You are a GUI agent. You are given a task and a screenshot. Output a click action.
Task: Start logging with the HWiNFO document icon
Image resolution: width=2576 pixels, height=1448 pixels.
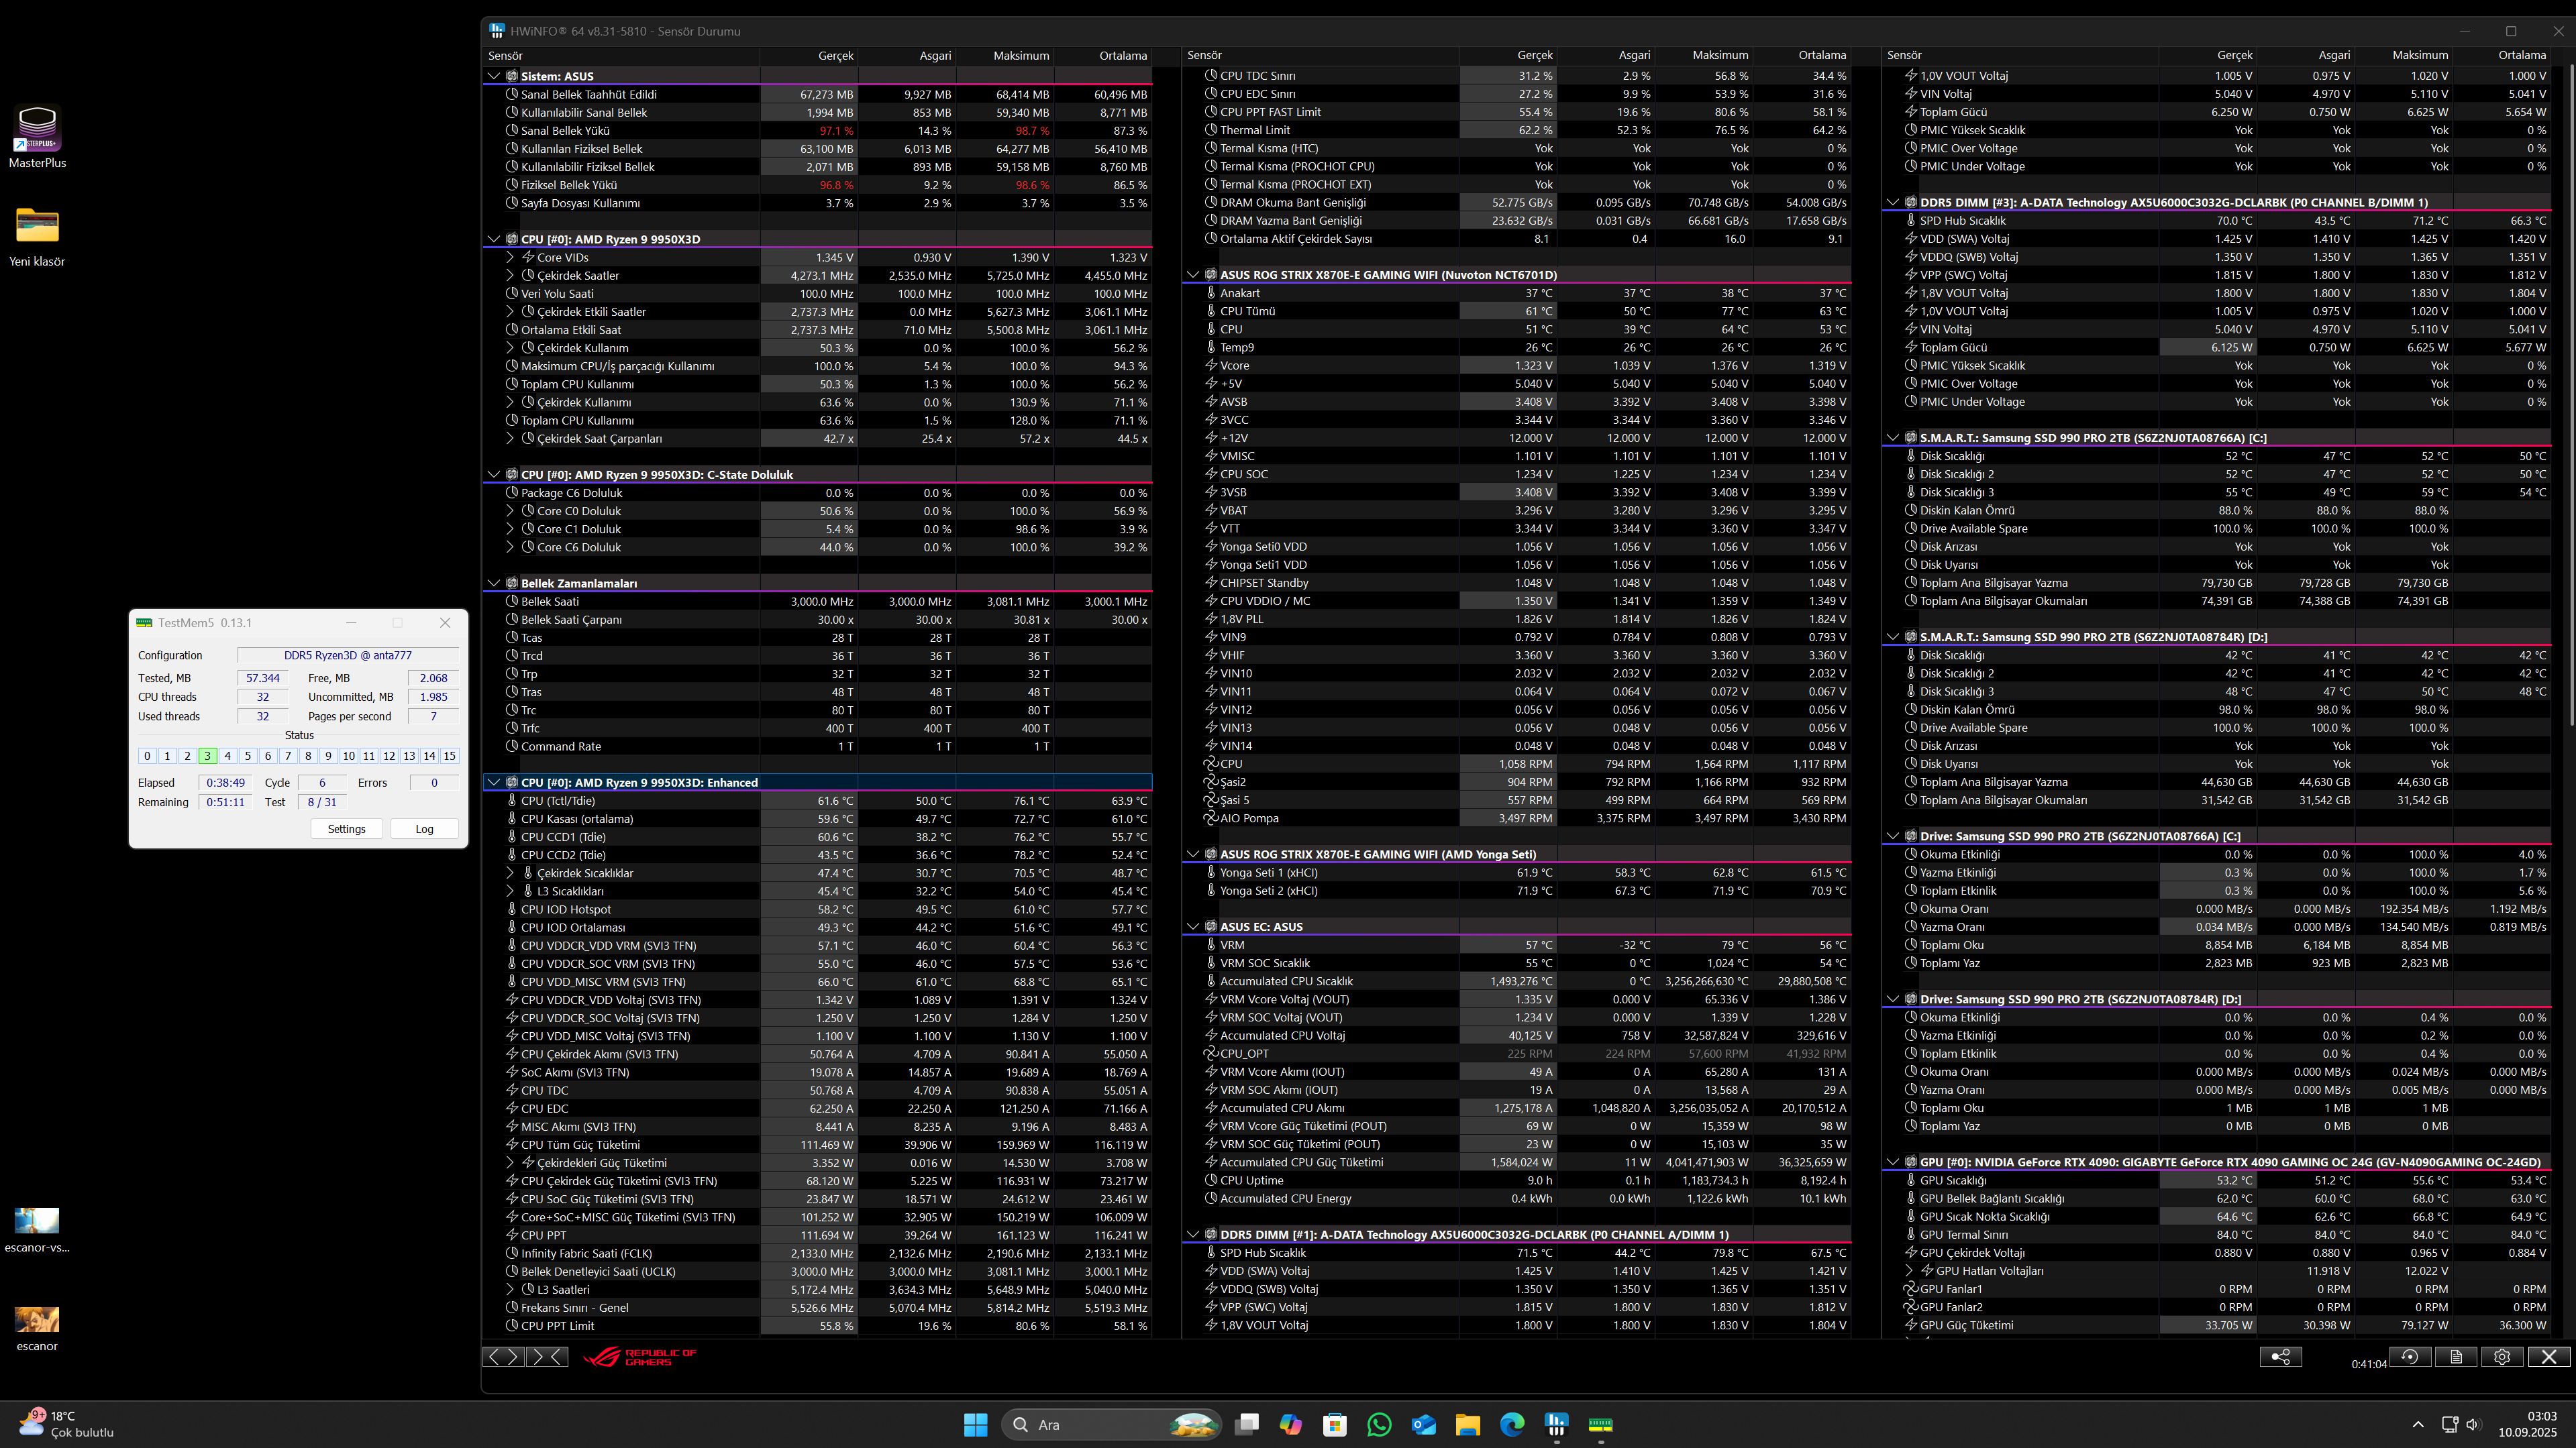[x=2456, y=1356]
